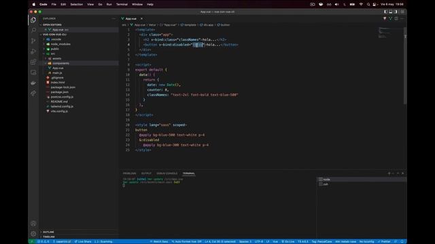
Task: Open README.md in the explorer
Action: [59, 102]
